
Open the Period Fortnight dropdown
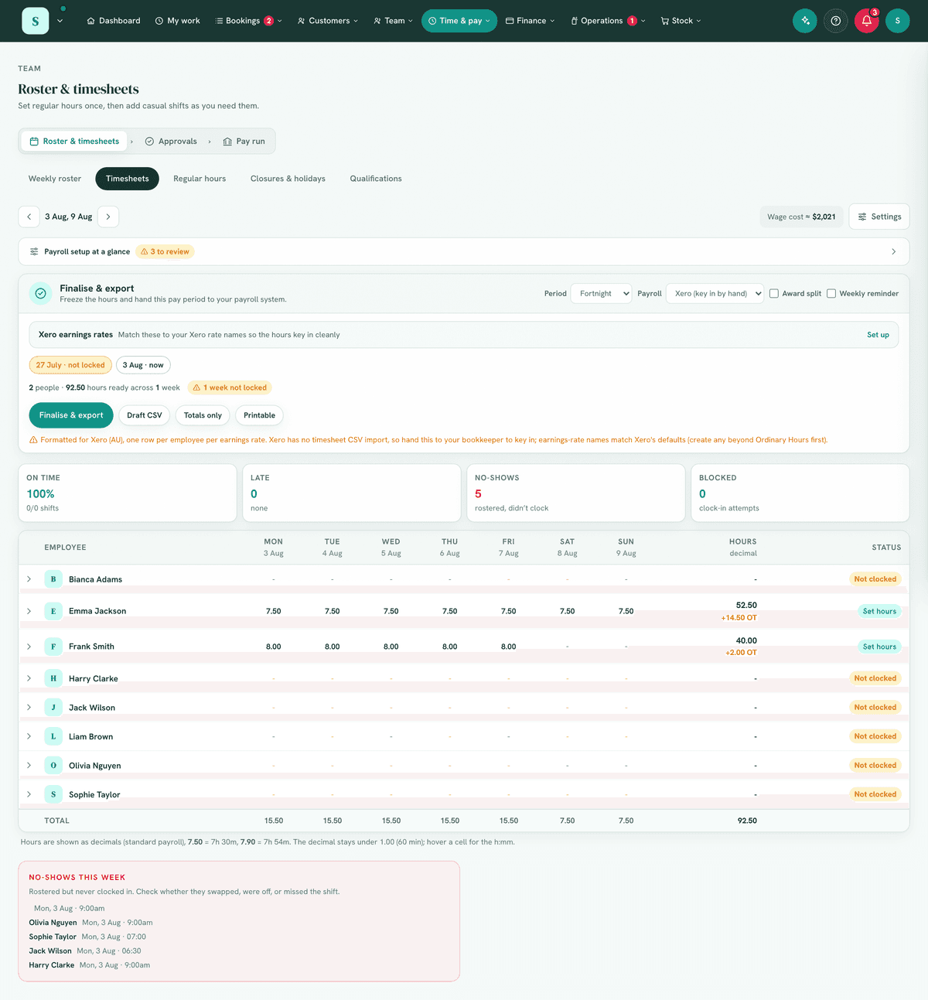(601, 294)
